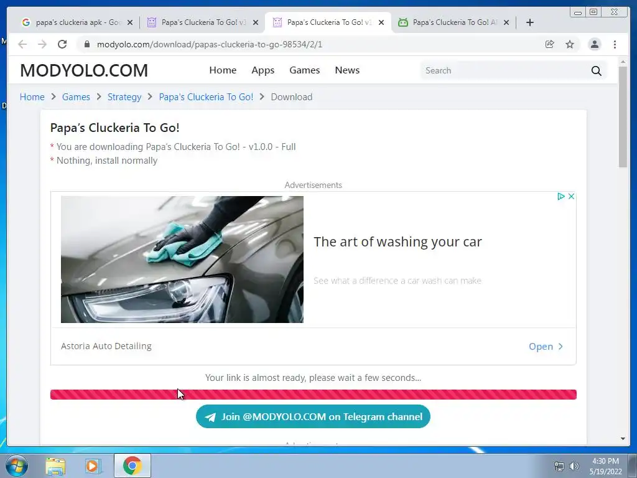Click the 'Nothing, install normally' note
Image resolution: width=637 pixels, height=478 pixels.
point(107,161)
